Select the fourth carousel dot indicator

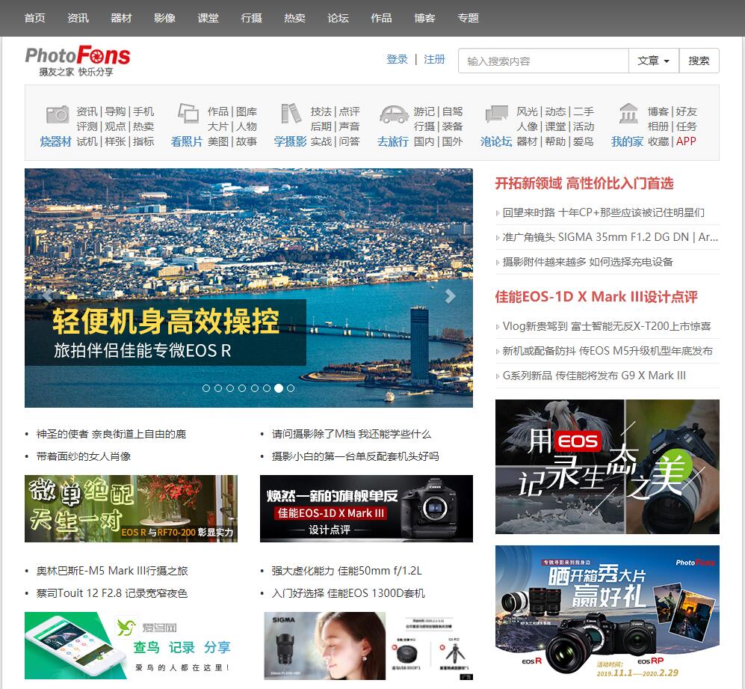point(242,388)
